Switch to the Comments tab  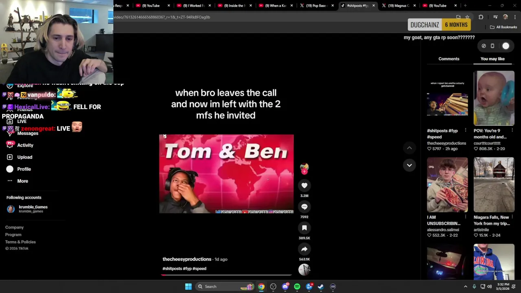449,59
